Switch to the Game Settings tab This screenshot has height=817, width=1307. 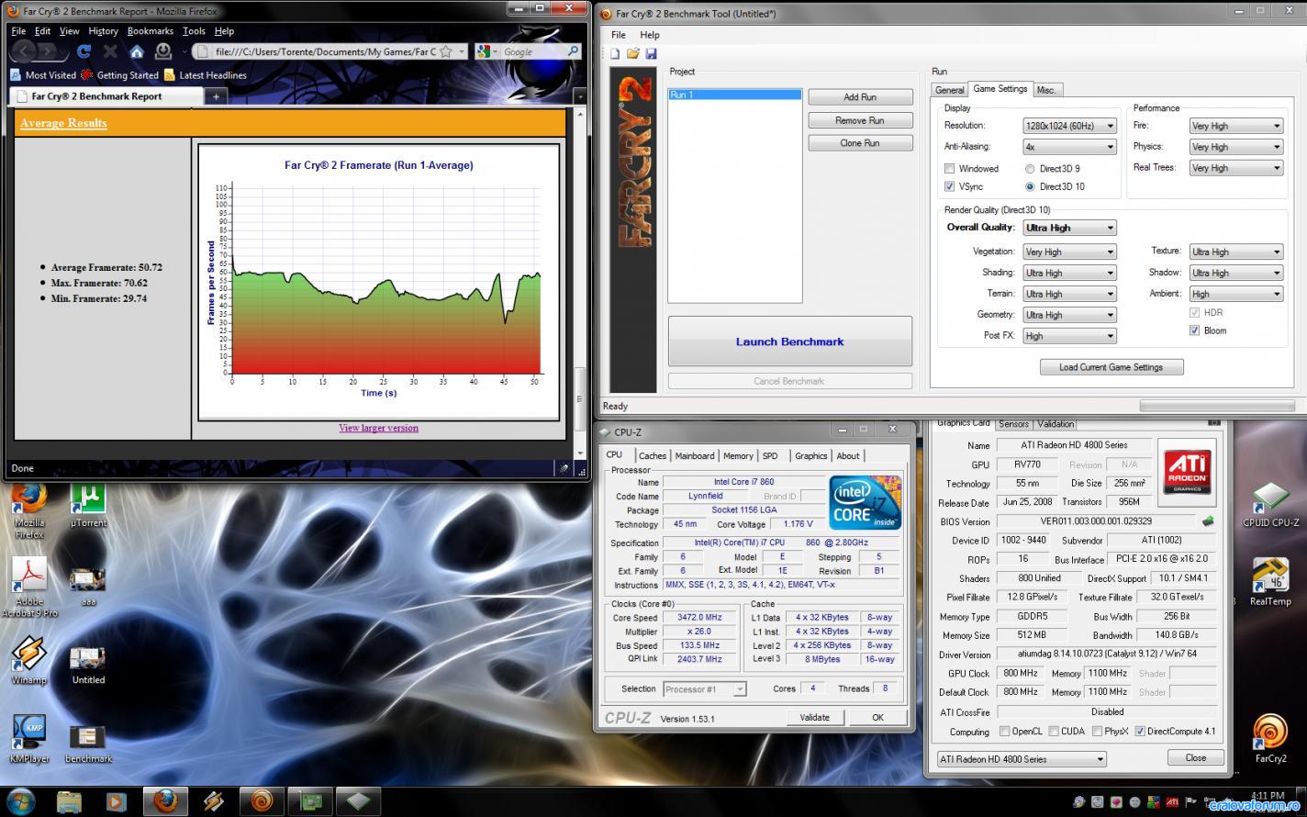click(1000, 89)
